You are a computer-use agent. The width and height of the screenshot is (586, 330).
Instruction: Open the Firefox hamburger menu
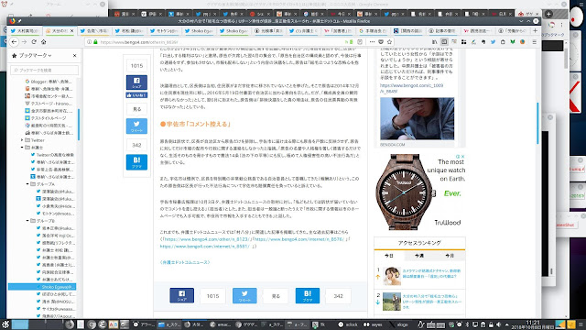[535, 42]
